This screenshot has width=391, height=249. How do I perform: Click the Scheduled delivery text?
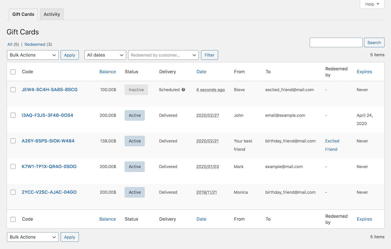coord(169,90)
